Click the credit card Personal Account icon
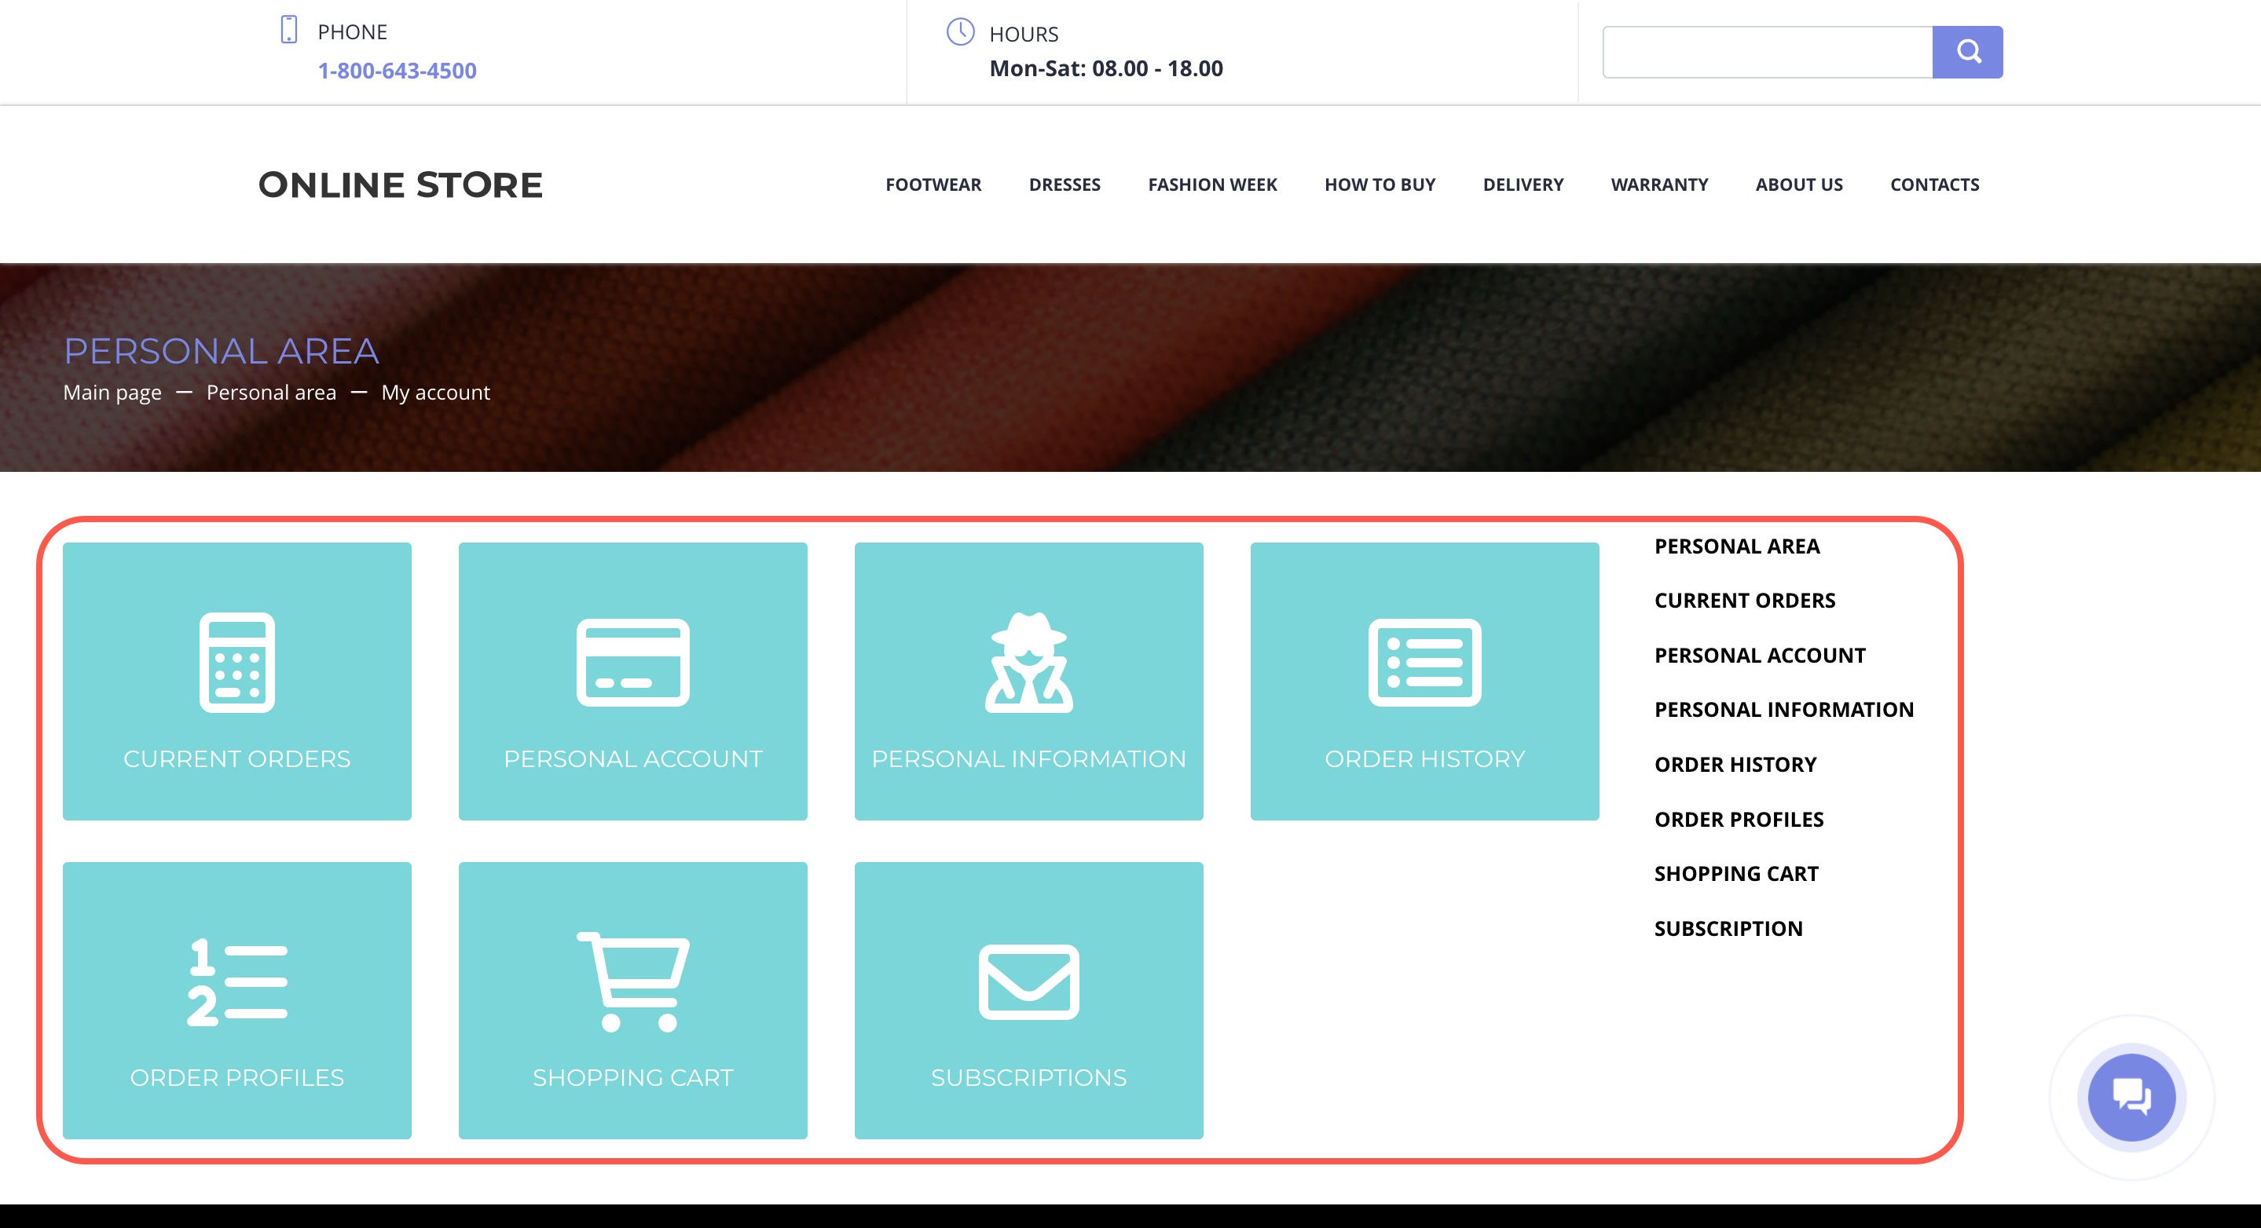Image resolution: width=2261 pixels, height=1228 pixels. pos(633,662)
